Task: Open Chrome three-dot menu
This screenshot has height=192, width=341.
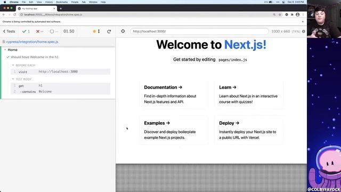Action: coord(303,14)
